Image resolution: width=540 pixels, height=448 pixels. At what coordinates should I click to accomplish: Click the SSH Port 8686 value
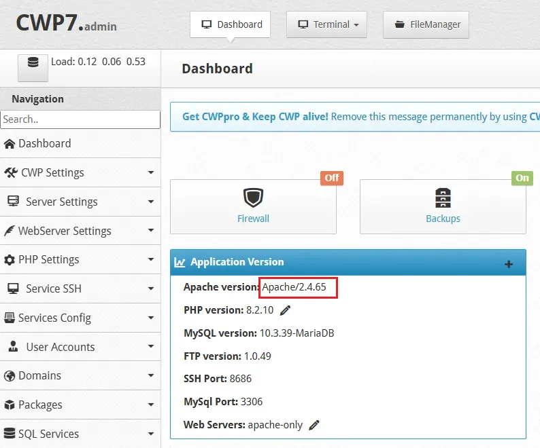click(240, 379)
